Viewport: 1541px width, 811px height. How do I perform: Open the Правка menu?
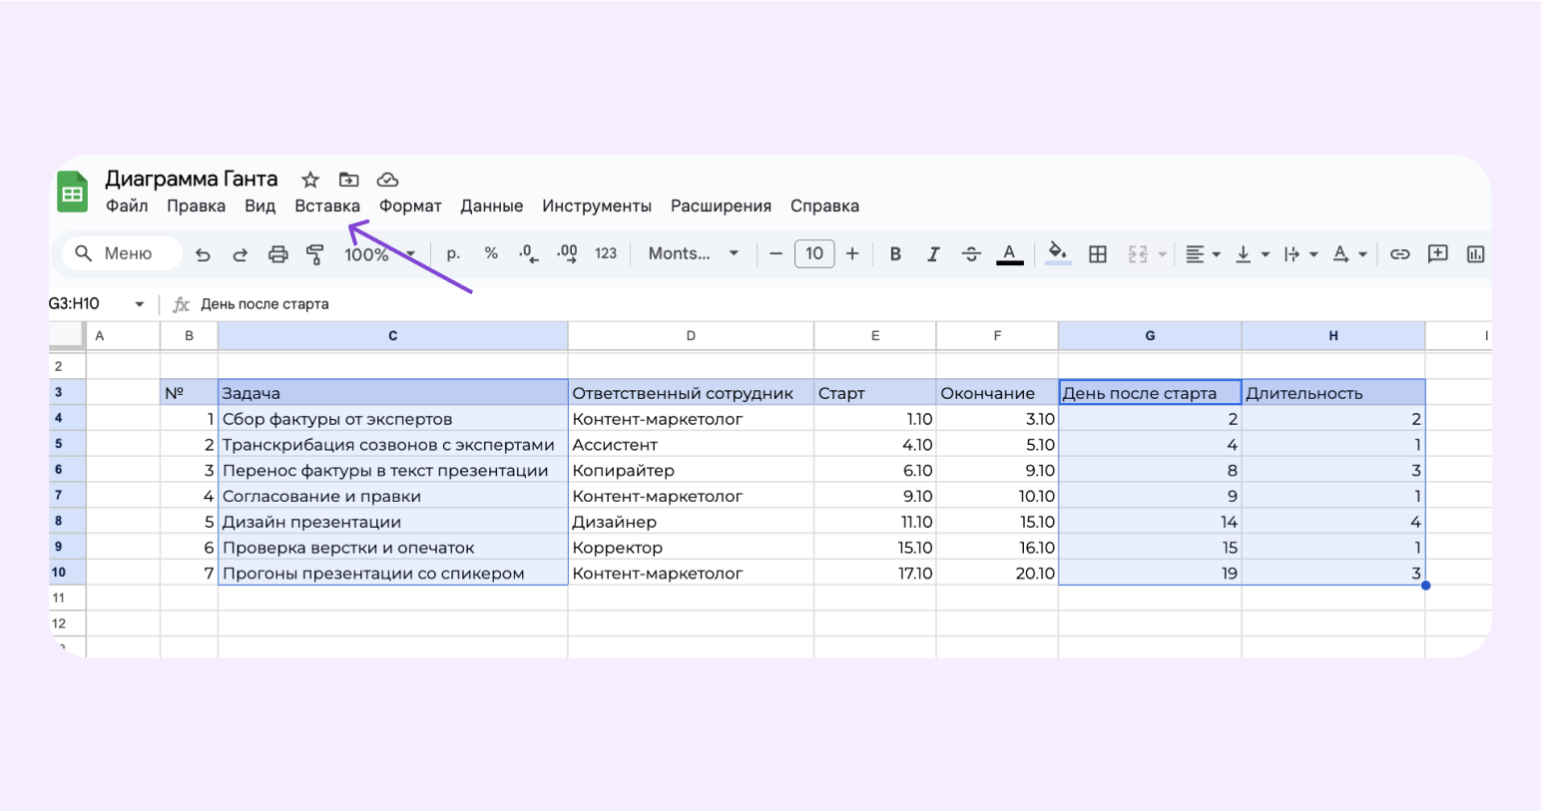pos(196,205)
